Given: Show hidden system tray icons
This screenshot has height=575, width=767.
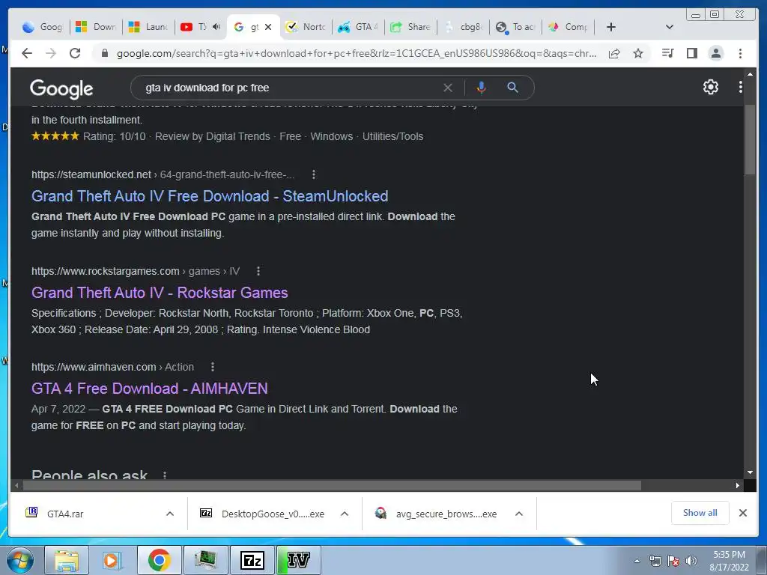Looking at the screenshot, I should click(637, 561).
